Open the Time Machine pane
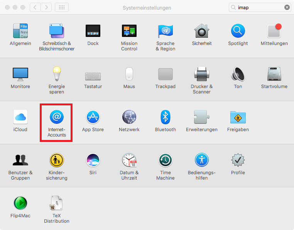The image size is (294, 230). pos(166,160)
